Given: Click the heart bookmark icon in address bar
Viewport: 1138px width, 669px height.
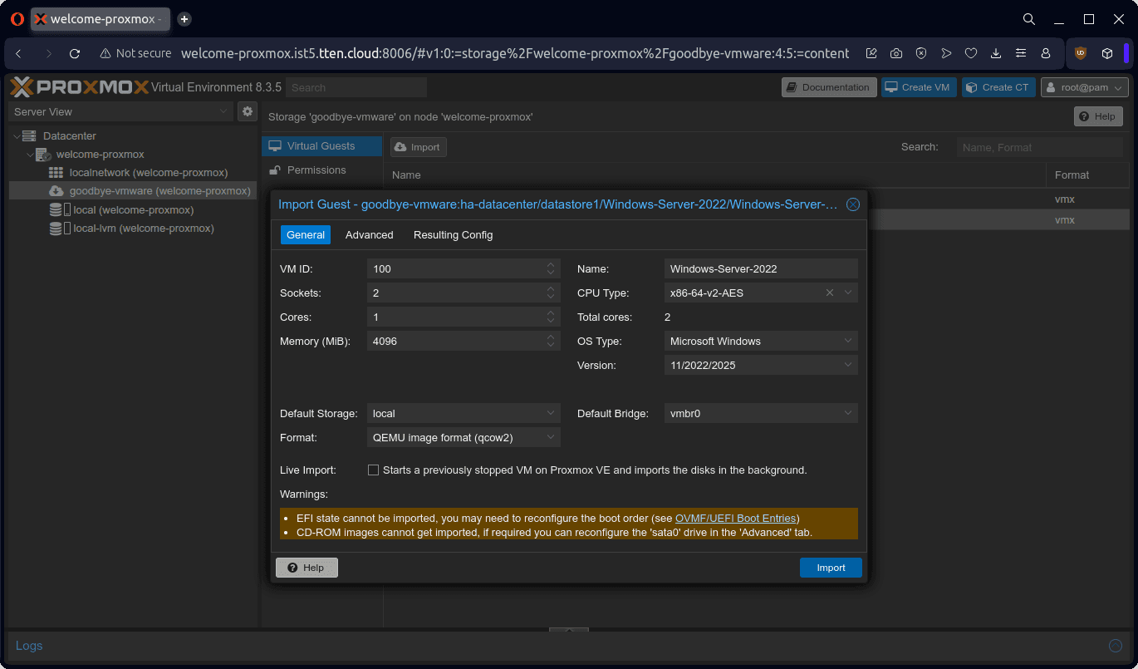Looking at the screenshot, I should [x=971, y=53].
